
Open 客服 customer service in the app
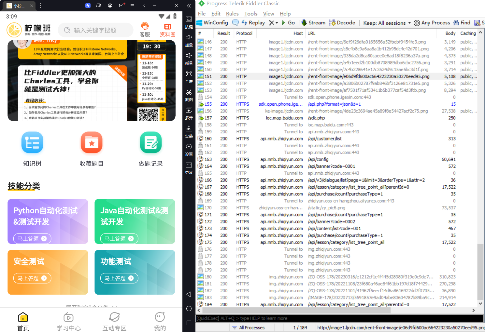pos(145,30)
